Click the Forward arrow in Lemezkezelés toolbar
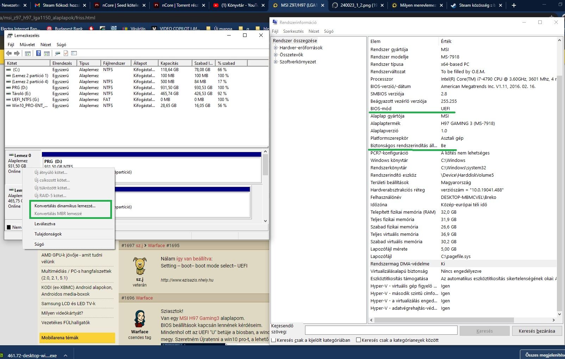The width and height of the screenshot is (565, 359). click(x=17, y=53)
